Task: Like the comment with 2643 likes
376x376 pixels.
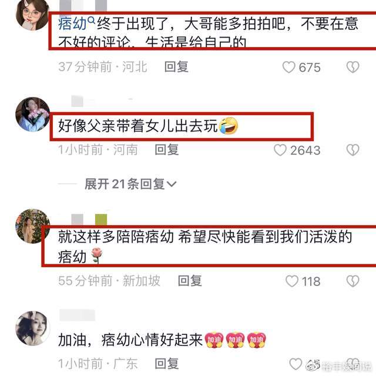Action: [x=280, y=150]
